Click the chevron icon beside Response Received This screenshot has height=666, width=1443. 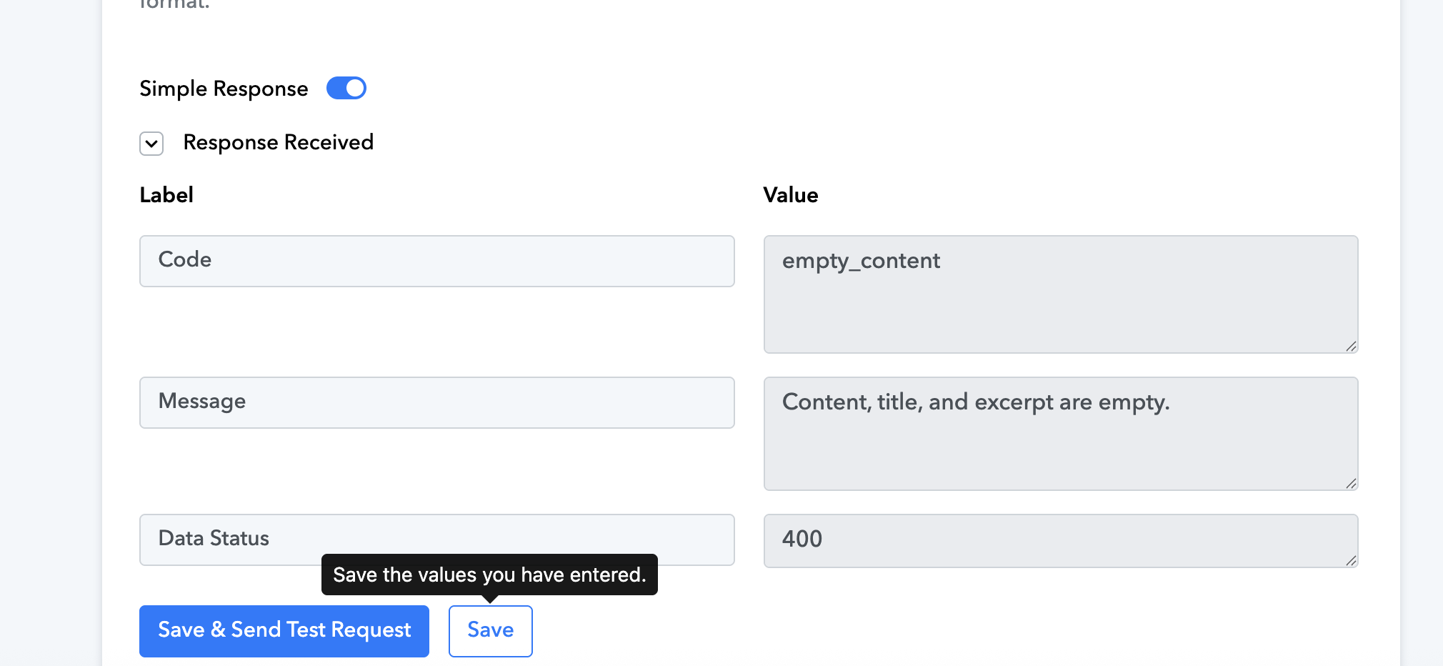[x=151, y=143]
